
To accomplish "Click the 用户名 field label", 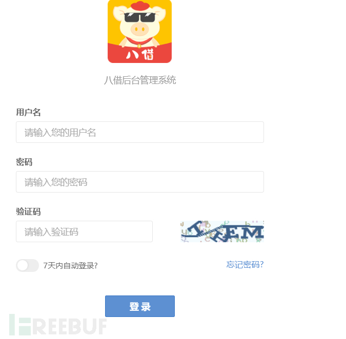I will (28, 112).
